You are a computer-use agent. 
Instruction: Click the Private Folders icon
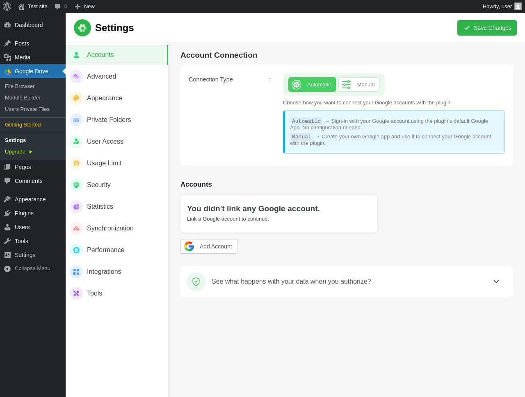click(76, 120)
